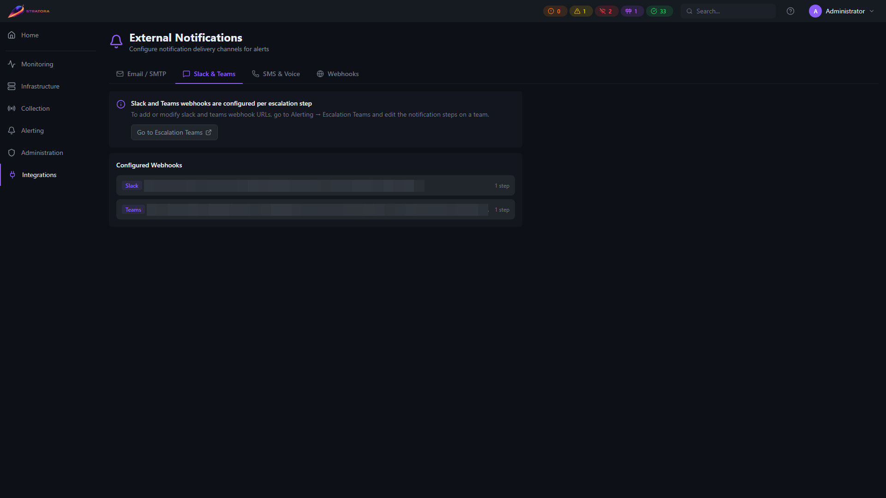
Task: Switch to the Email / SMTP tab
Action: coord(141,74)
